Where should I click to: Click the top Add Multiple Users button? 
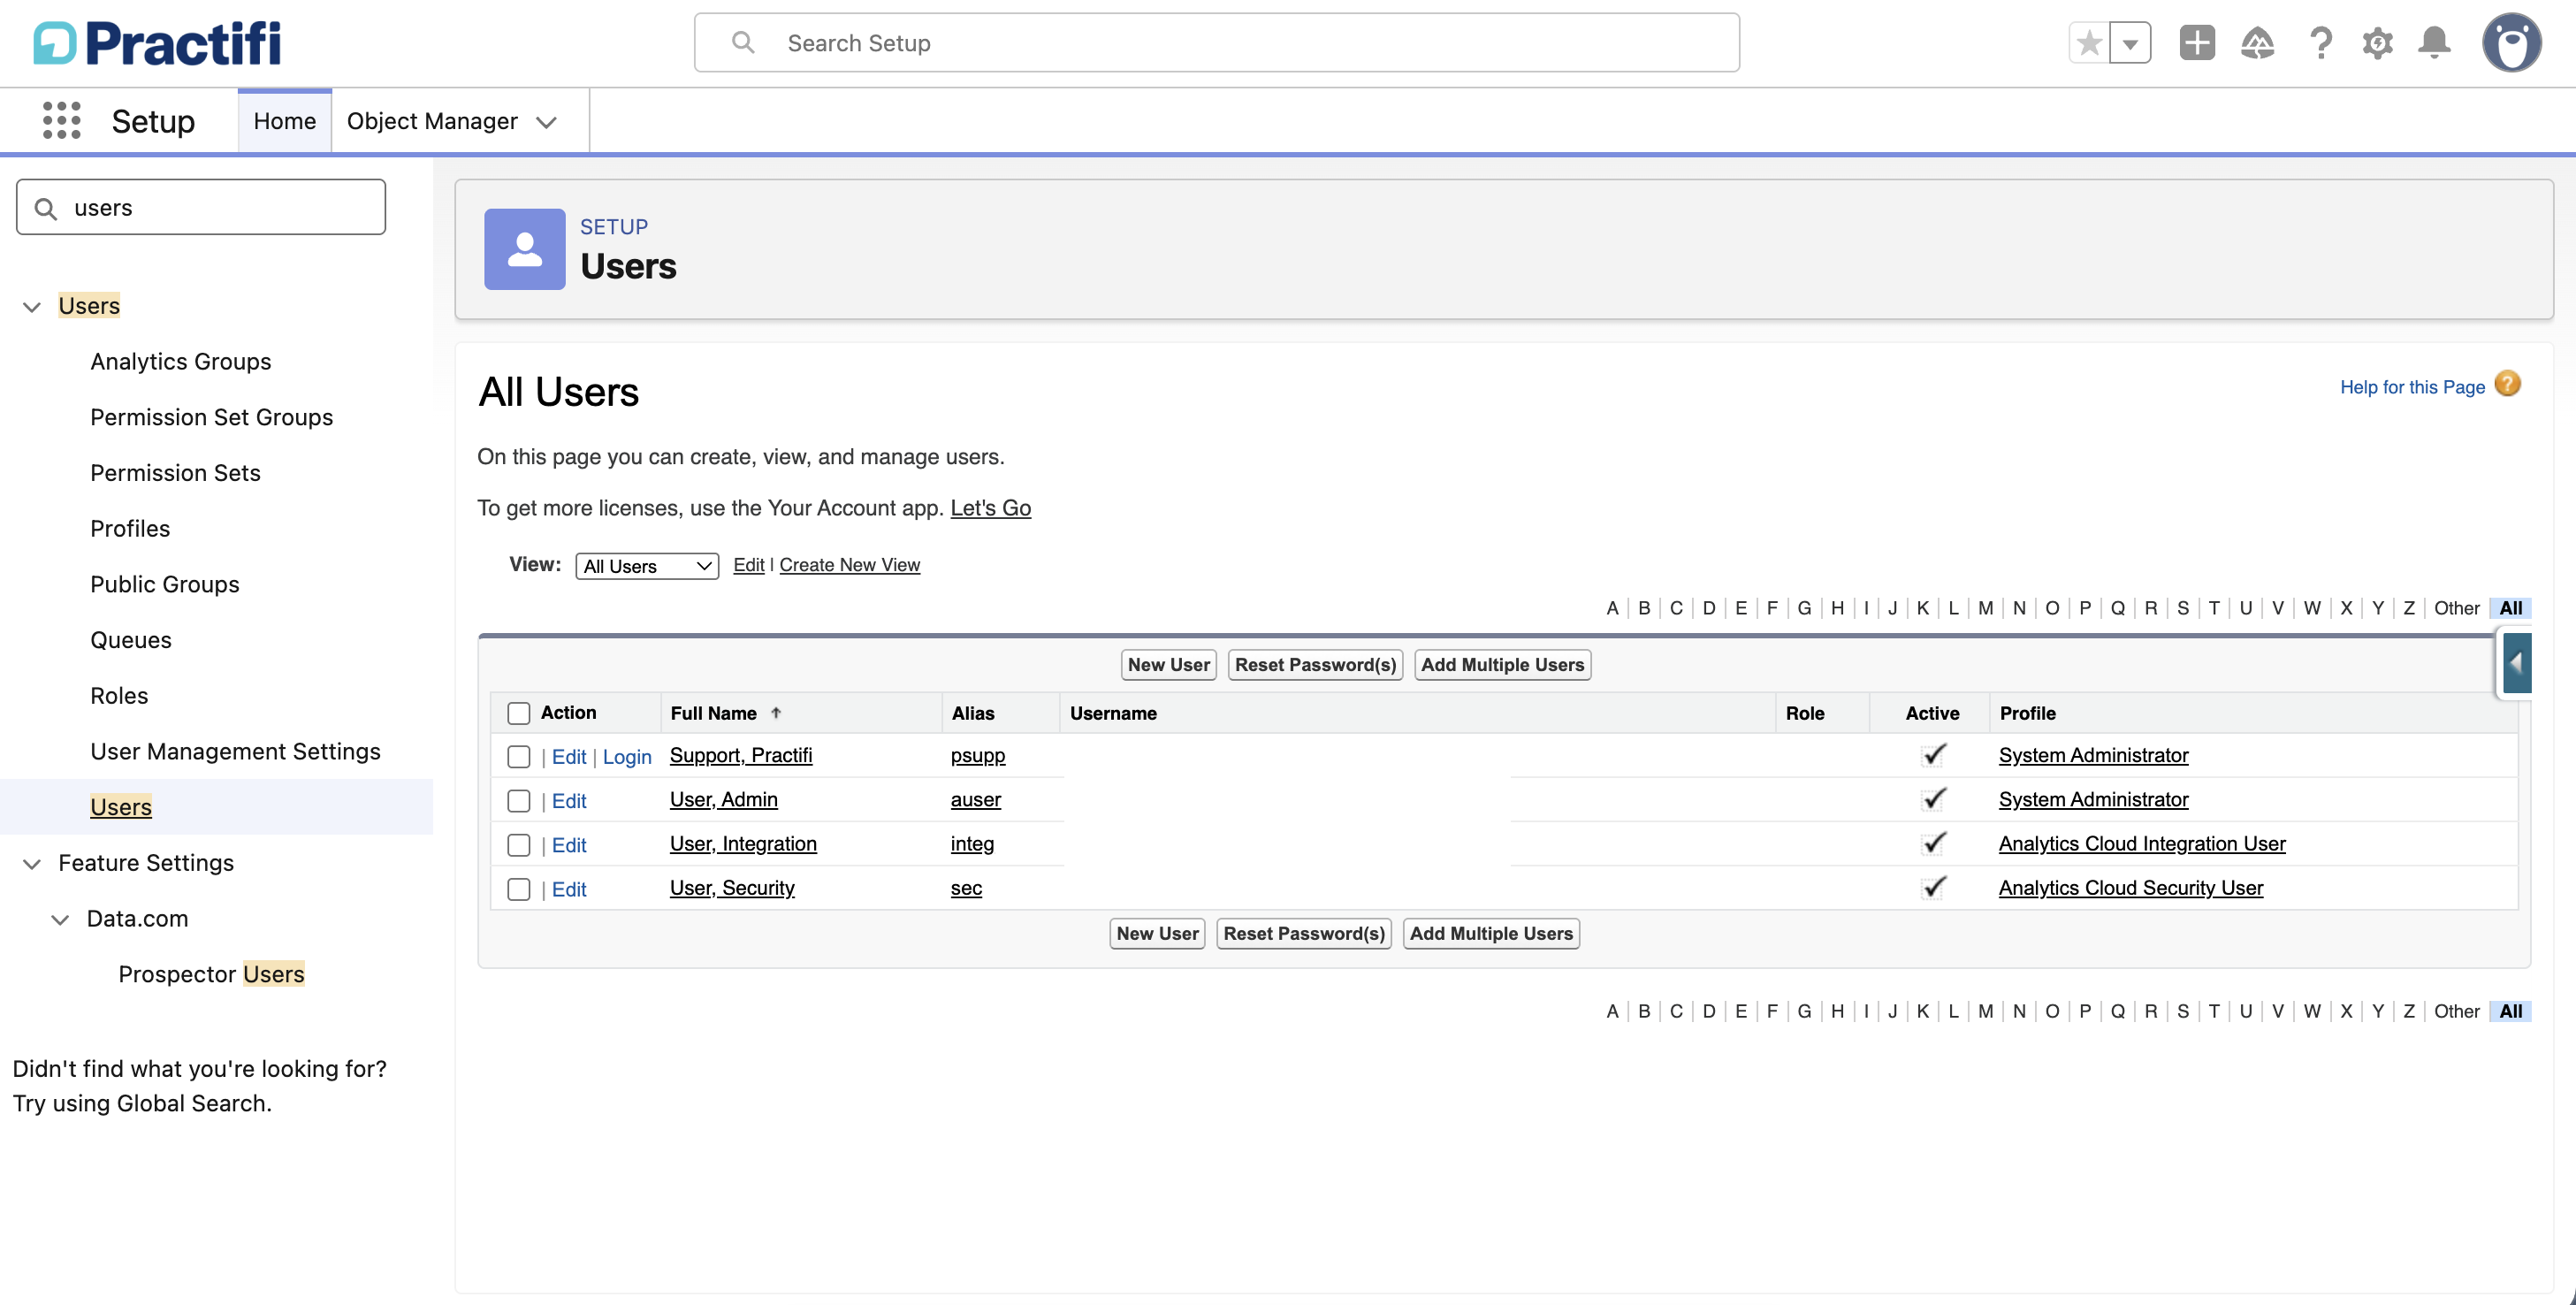(1502, 665)
